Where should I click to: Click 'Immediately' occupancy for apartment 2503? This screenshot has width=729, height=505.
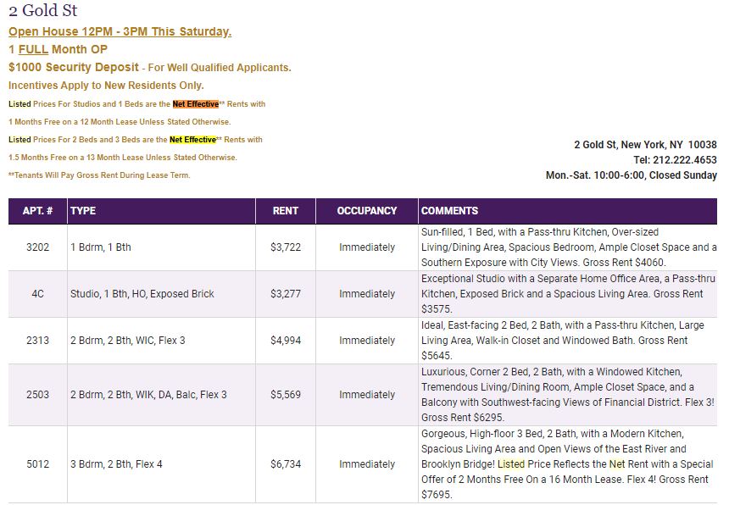coord(367,395)
